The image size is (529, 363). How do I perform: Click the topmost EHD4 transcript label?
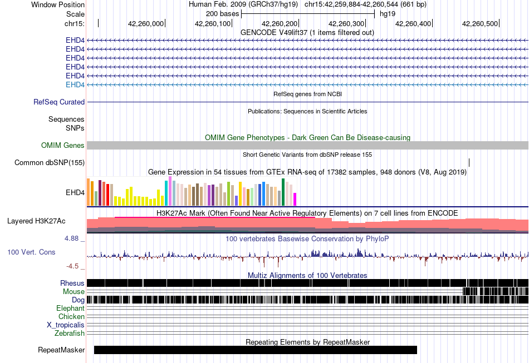tap(75, 40)
